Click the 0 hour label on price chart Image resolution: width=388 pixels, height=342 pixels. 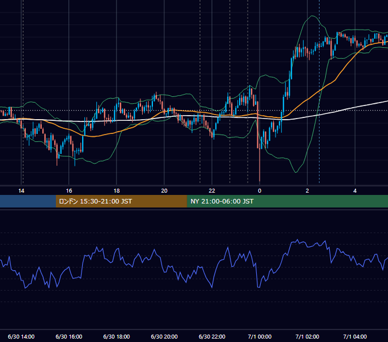click(x=260, y=191)
